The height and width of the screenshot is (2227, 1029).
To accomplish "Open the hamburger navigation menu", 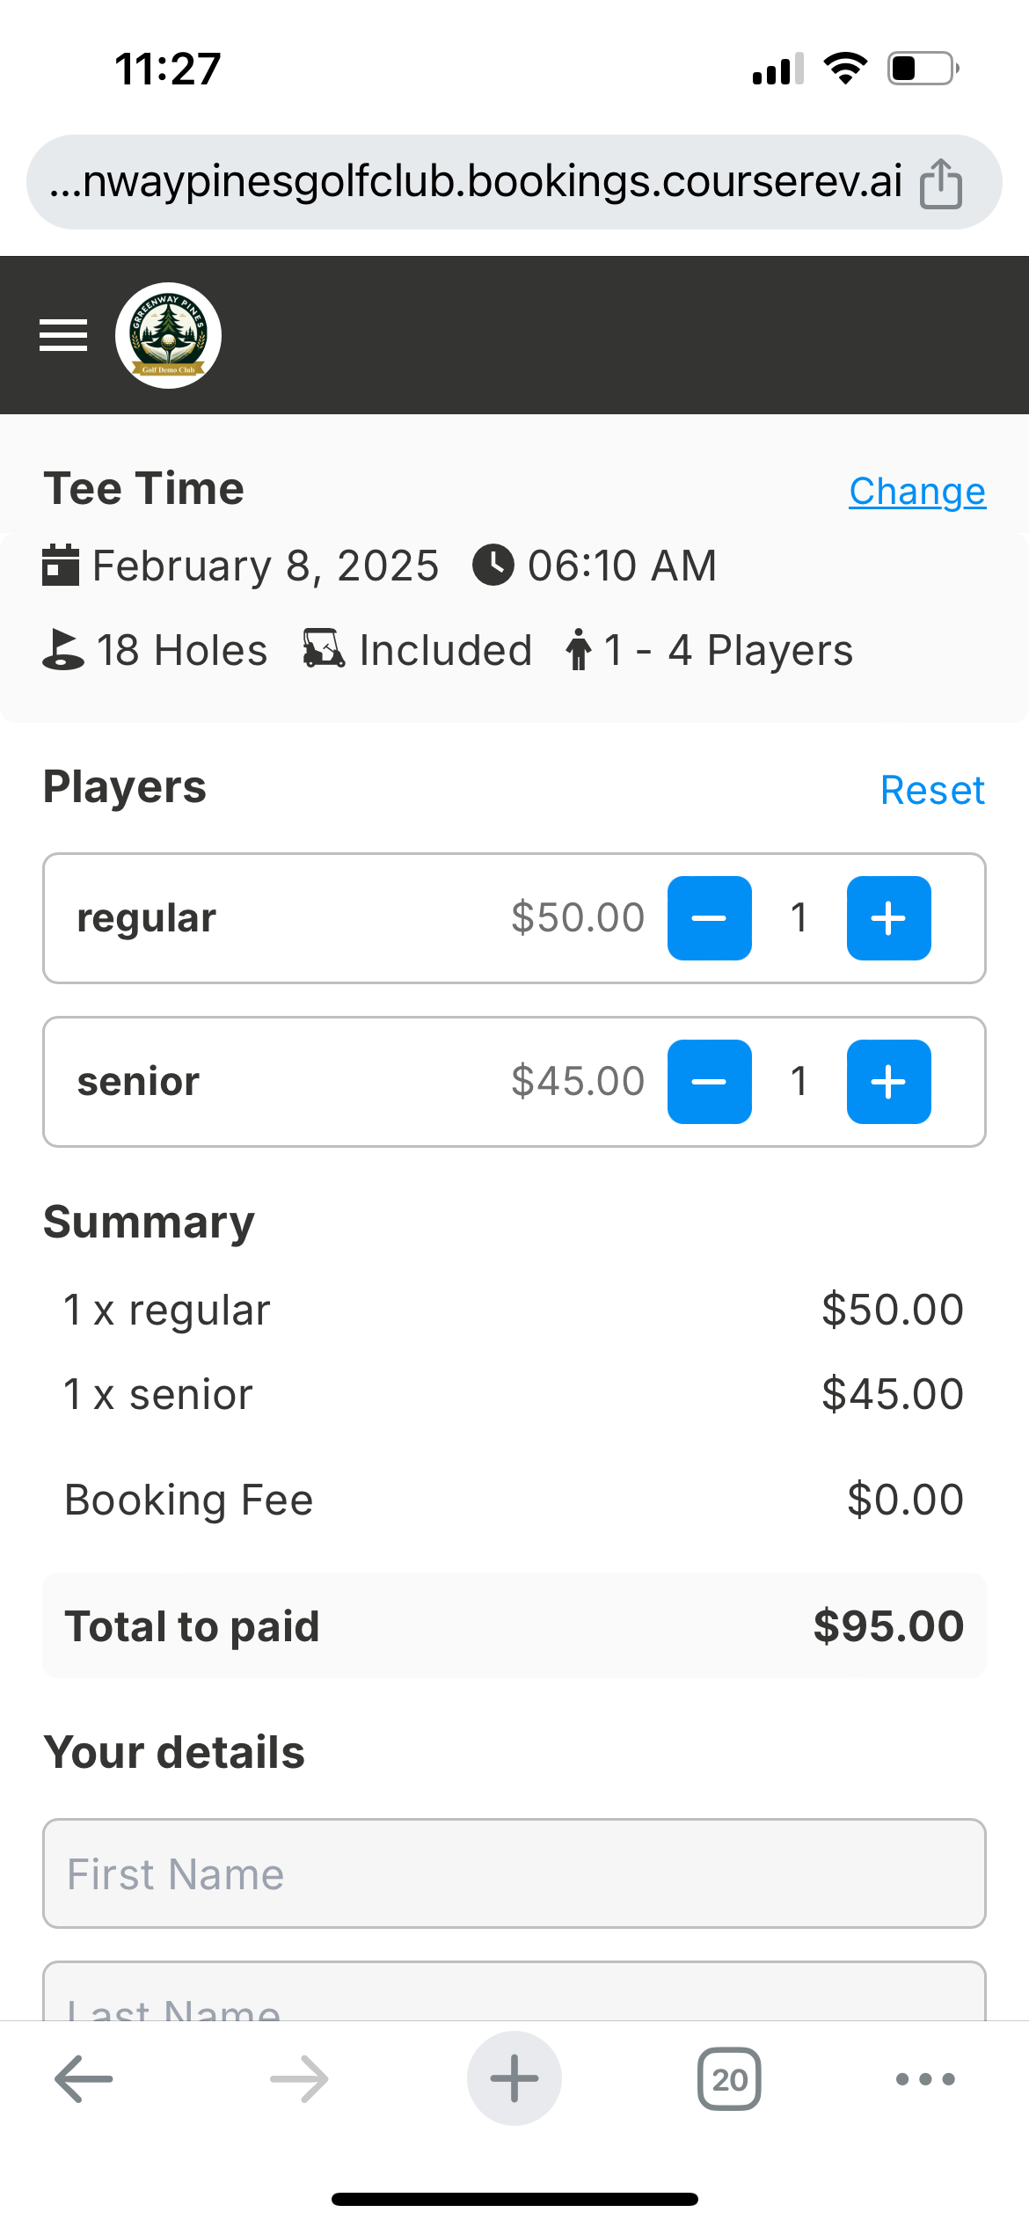I will click(x=63, y=335).
